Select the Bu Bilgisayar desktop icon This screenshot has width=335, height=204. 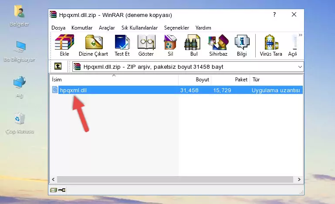coord(20,51)
